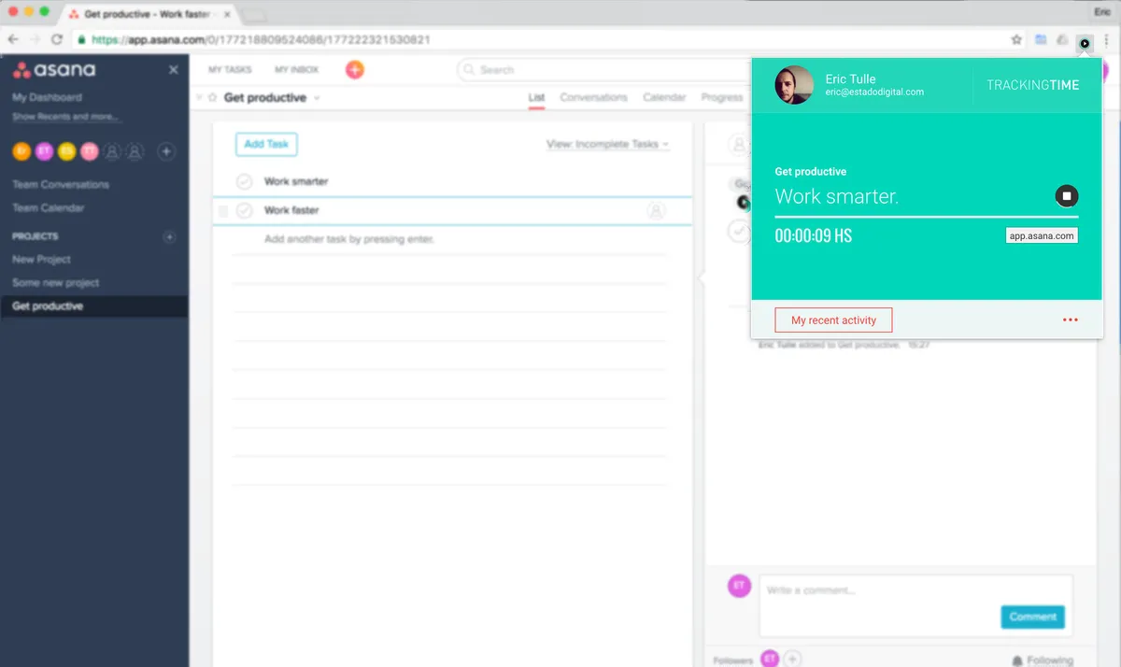1121x667 pixels.
Task: Expand the Get productive project dropdown
Action: tap(317, 98)
